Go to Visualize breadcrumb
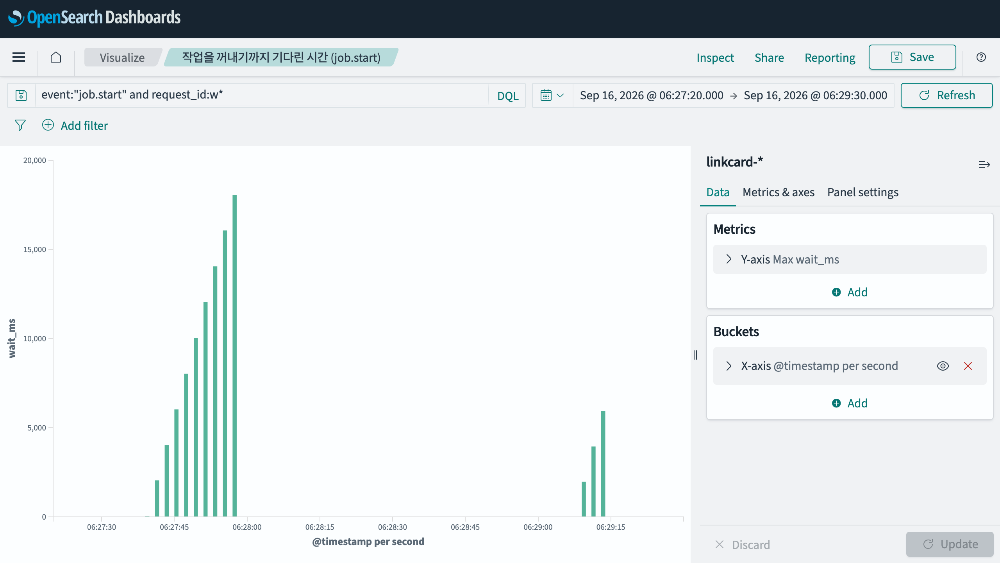The width and height of the screenshot is (1000, 563). 122,57
